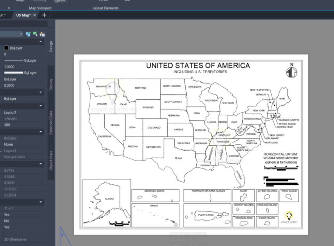Image resolution: width=334 pixels, height=246 pixels.
Task: Switch to the Design vertical tab
Action: pyautogui.click(x=51, y=46)
